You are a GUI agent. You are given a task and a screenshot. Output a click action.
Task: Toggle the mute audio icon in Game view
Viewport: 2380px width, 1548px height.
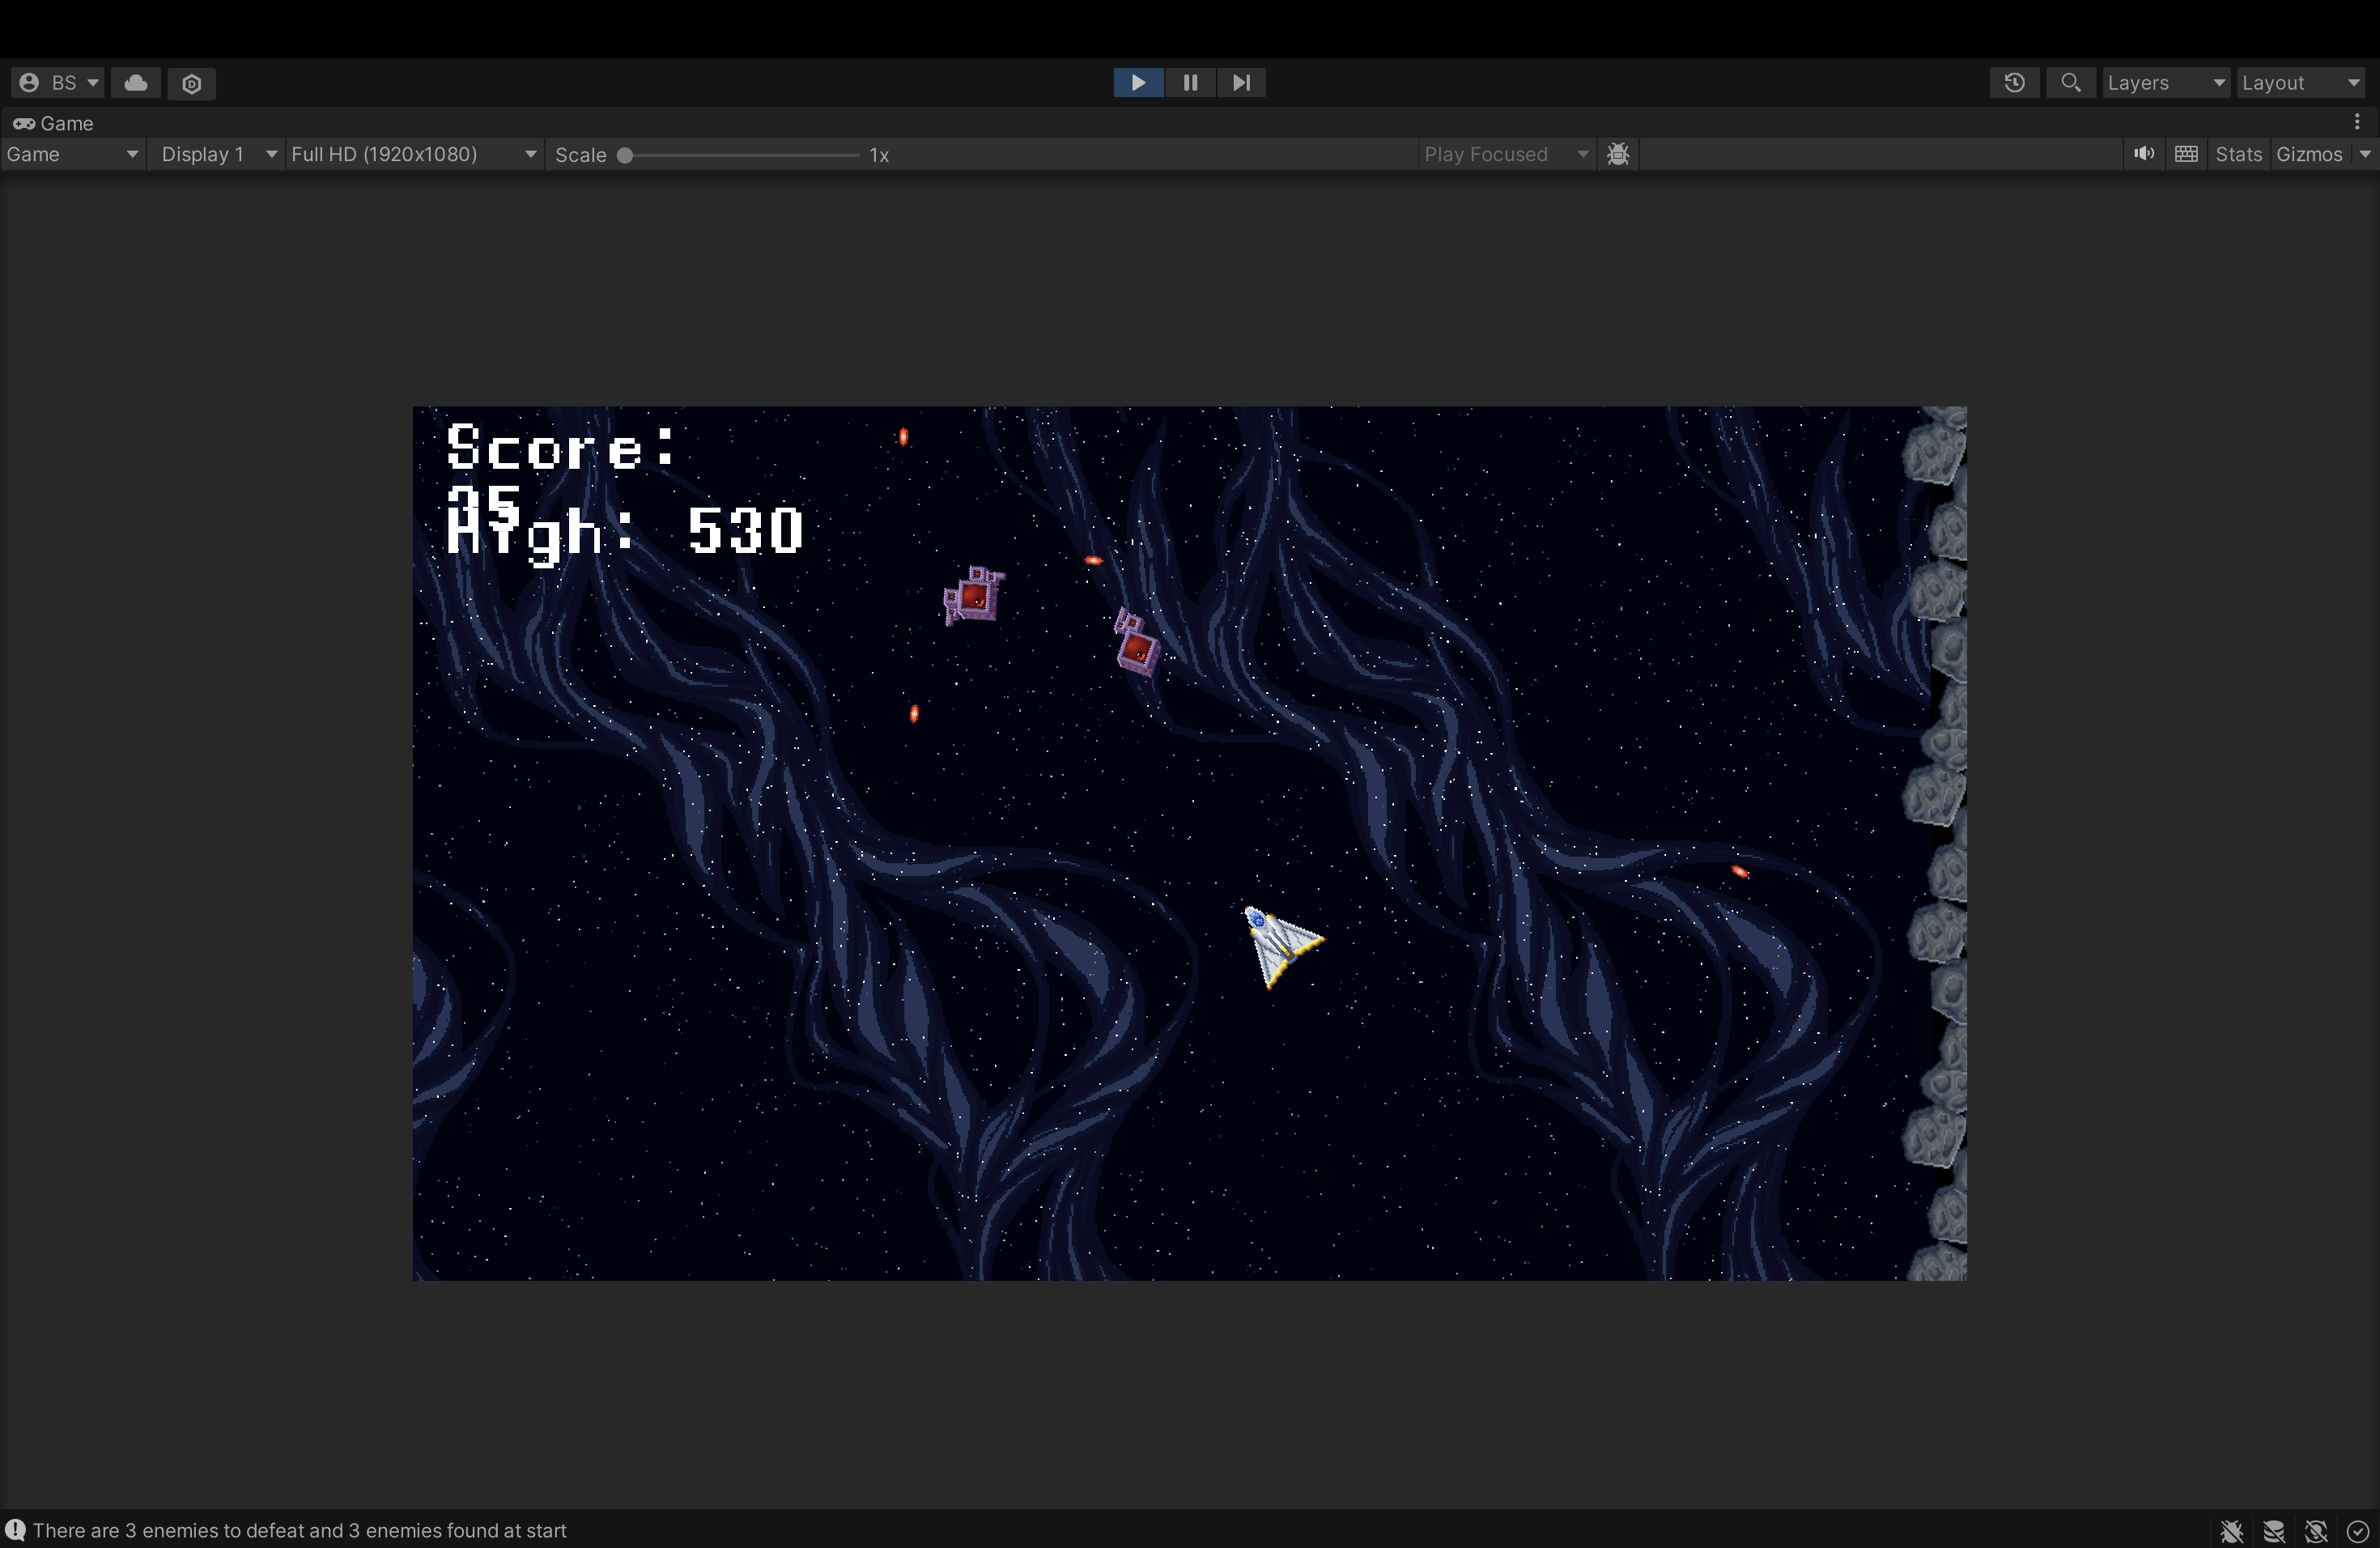[x=2144, y=154]
